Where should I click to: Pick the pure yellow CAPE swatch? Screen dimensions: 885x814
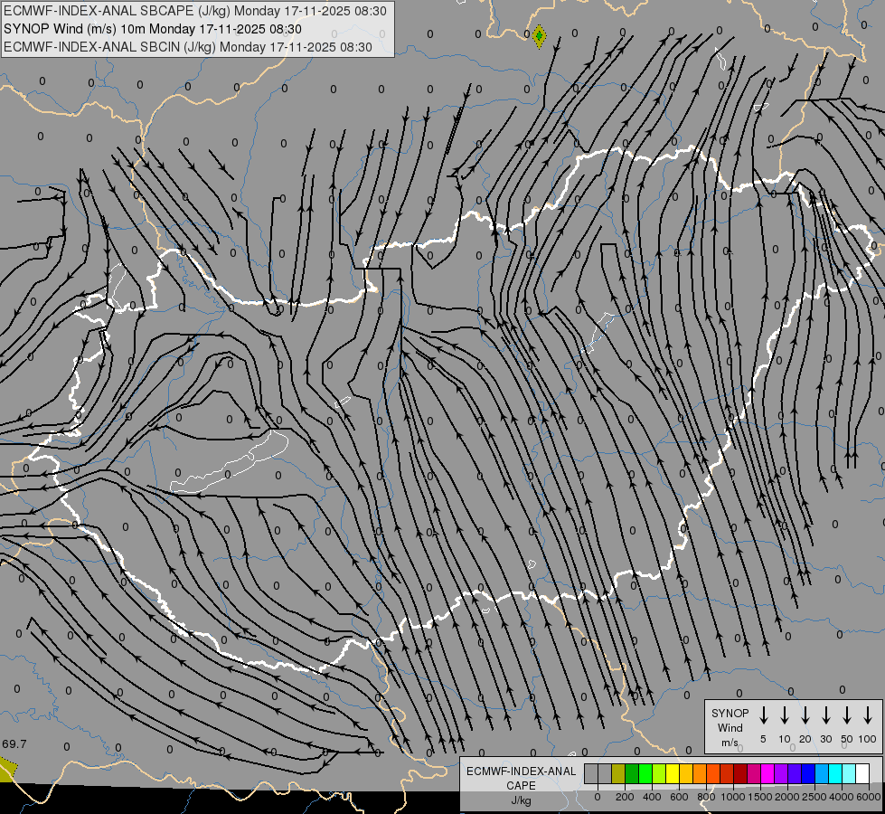673,773
